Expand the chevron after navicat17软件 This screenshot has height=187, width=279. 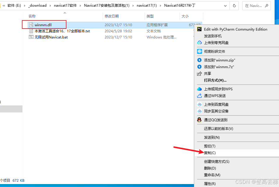coord(80,6)
